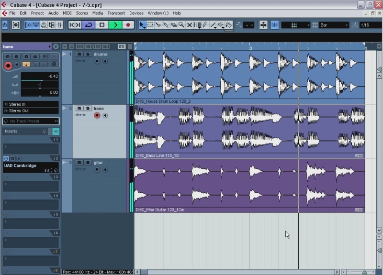
Task: Select the Color tool
Action: (229, 25)
